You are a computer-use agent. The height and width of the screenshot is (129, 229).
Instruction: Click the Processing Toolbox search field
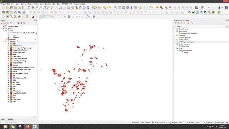pyautogui.click(x=201, y=27)
